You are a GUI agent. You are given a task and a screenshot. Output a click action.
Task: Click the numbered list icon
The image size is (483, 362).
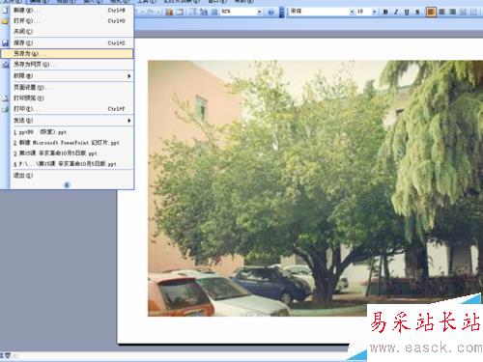(463, 12)
